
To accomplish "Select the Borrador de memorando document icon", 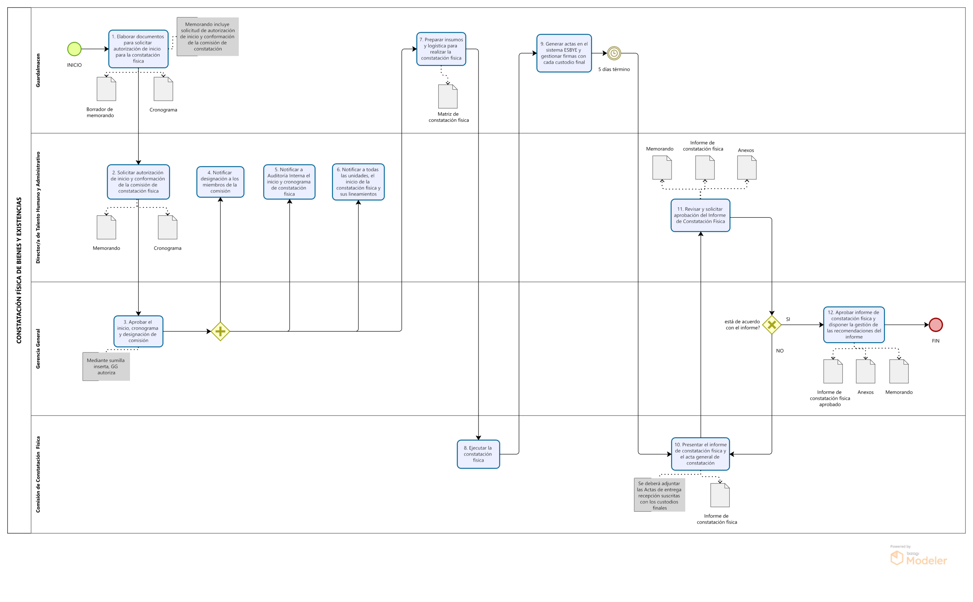I will [106, 89].
